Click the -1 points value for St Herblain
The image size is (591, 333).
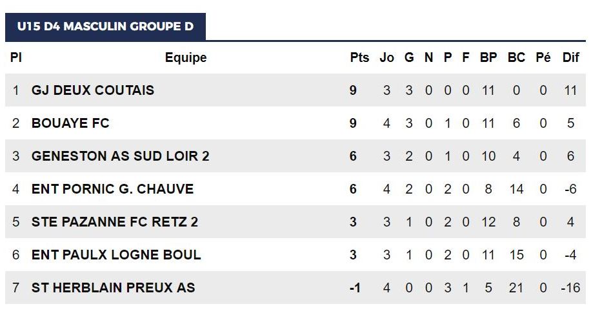[355, 288]
